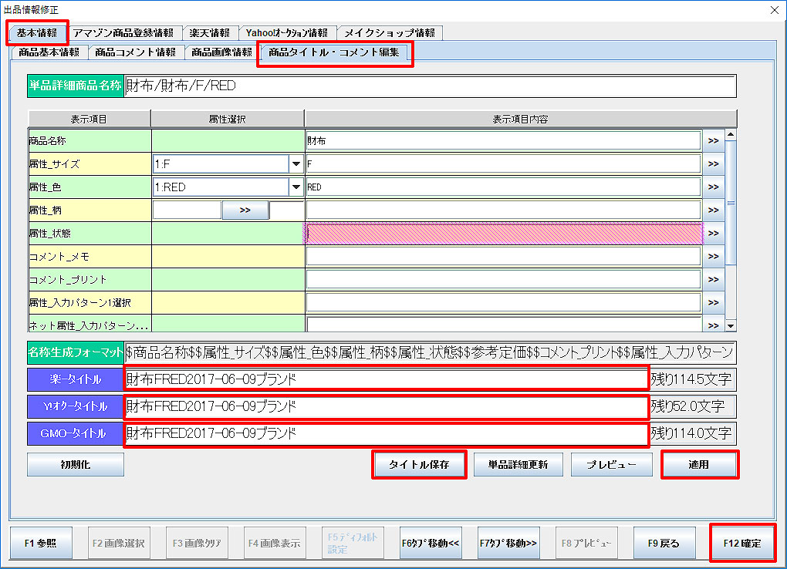Click the >> button in the 属性_色 row
The height and width of the screenshot is (569, 787).
pos(713,187)
